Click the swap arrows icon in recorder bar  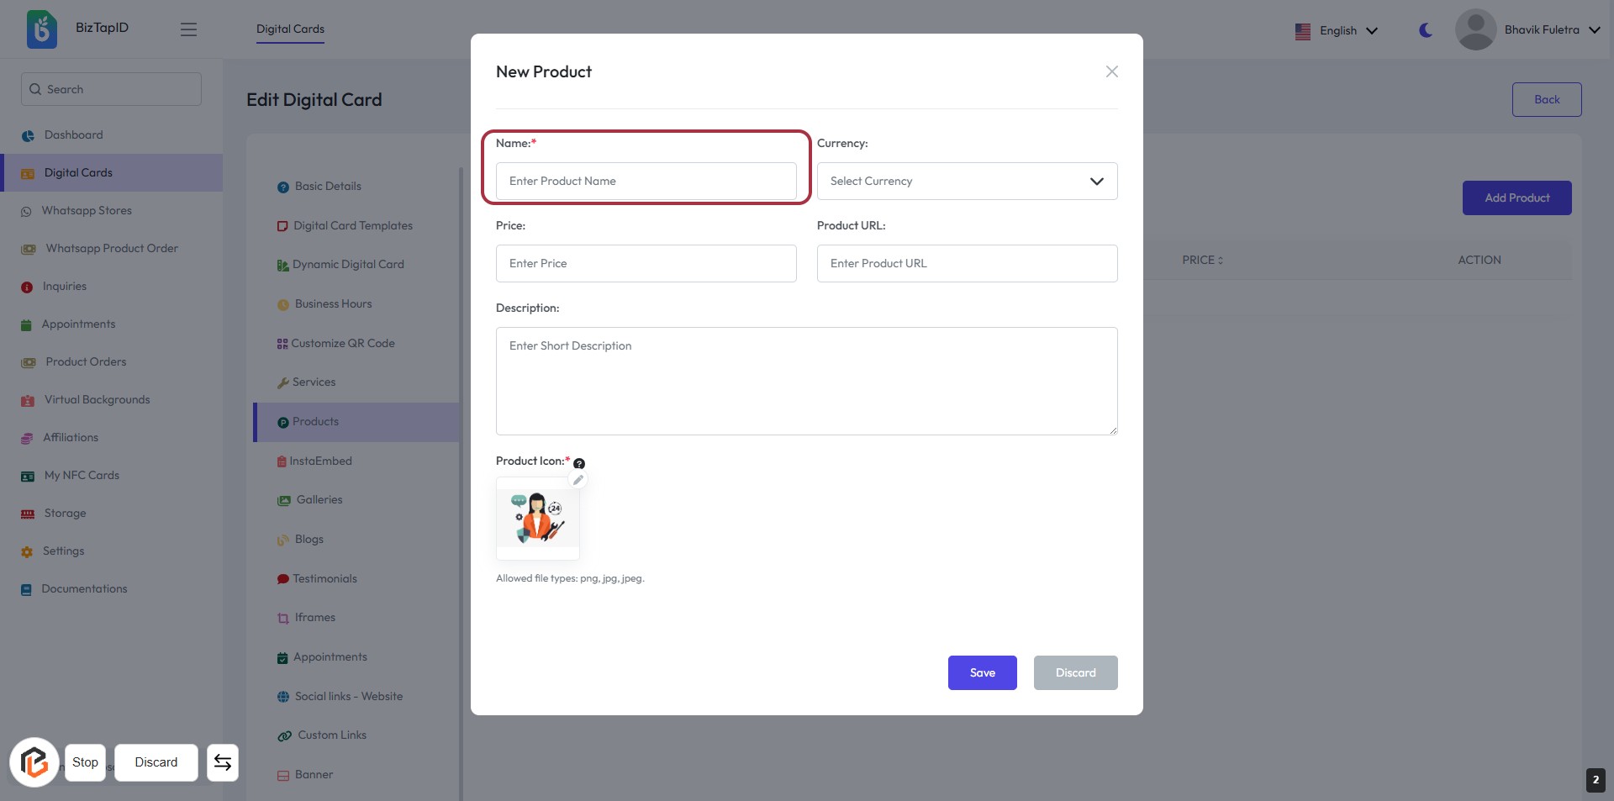pos(223,762)
